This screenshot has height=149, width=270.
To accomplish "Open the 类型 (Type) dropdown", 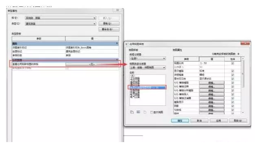I will coord(60,24).
